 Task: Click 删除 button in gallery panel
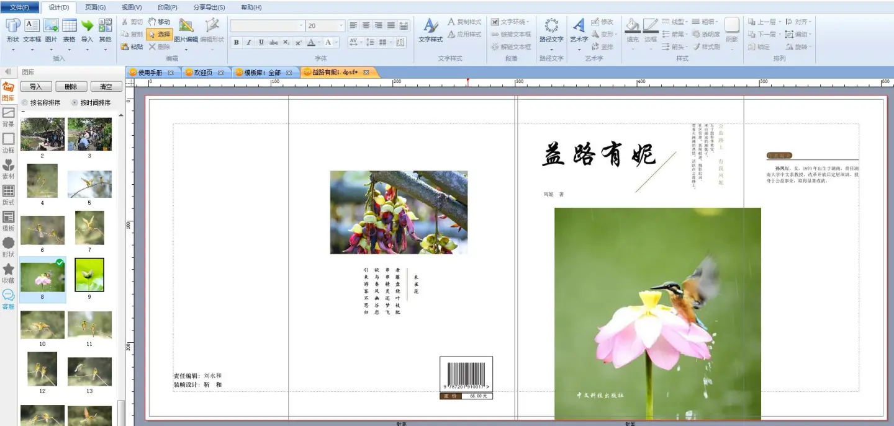[x=71, y=87]
